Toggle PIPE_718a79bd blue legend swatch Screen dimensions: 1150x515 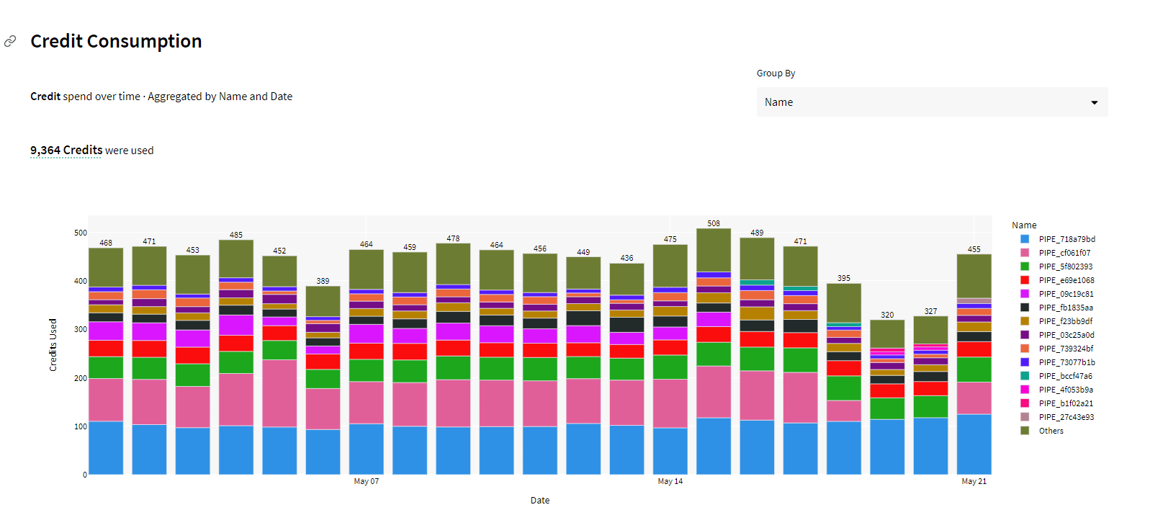click(1025, 239)
